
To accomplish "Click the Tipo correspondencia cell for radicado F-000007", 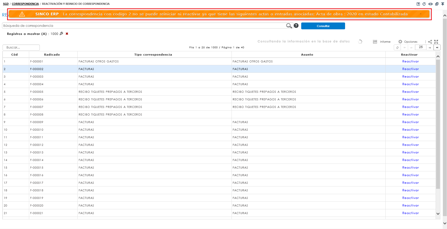I will click(x=154, y=107).
